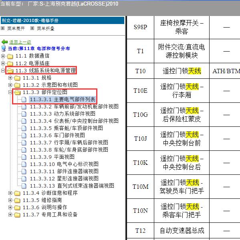Click folder icon of 11.3.1 规格
Viewport: 240px width, 240px height.
coord(17,78)
